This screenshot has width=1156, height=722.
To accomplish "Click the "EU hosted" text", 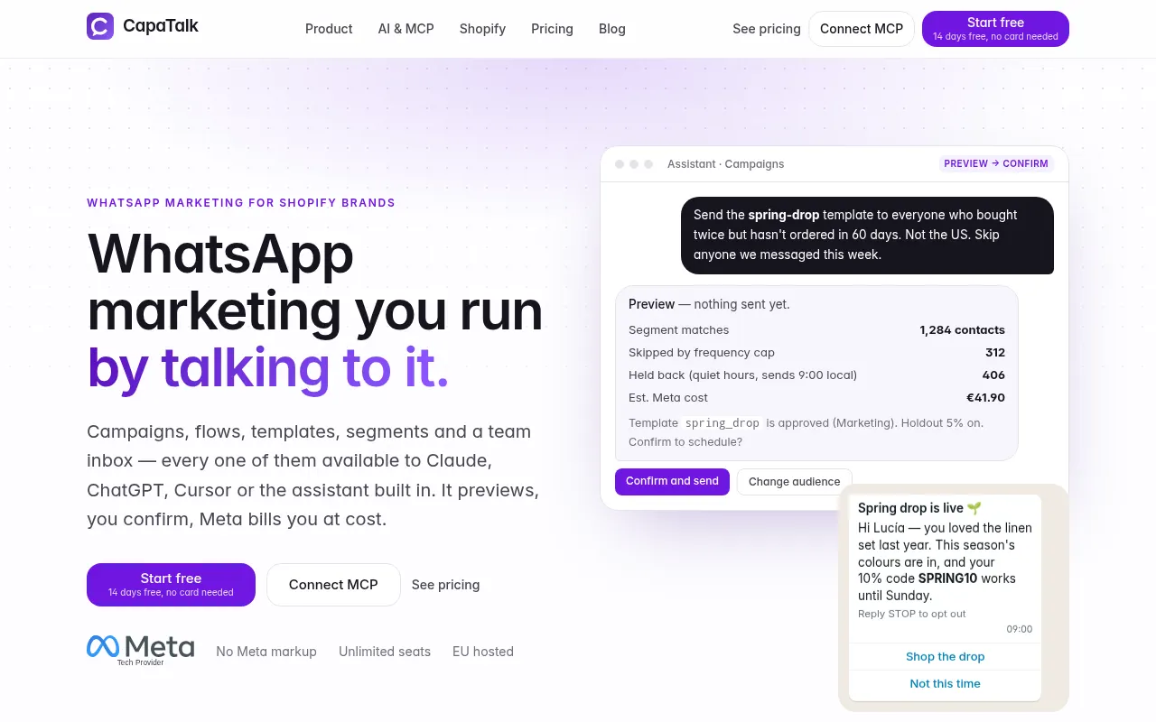I will click(483, 652).
